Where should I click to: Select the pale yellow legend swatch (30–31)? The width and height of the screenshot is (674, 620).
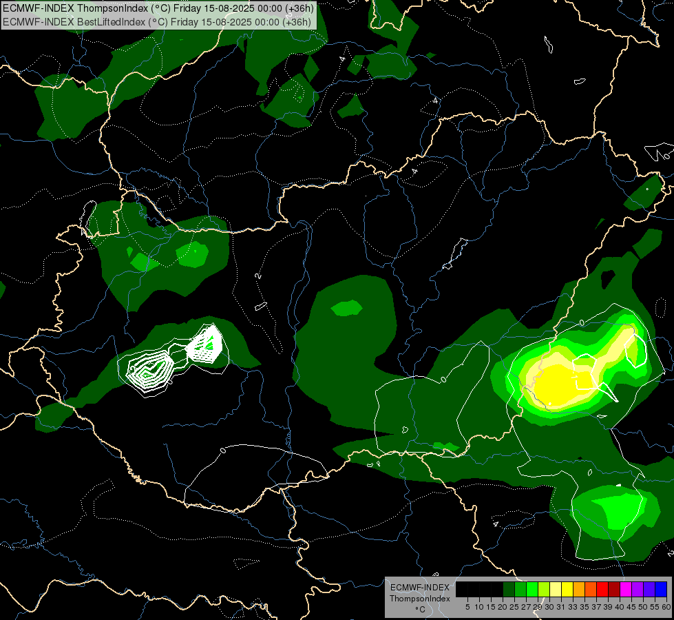click(556, 589)
